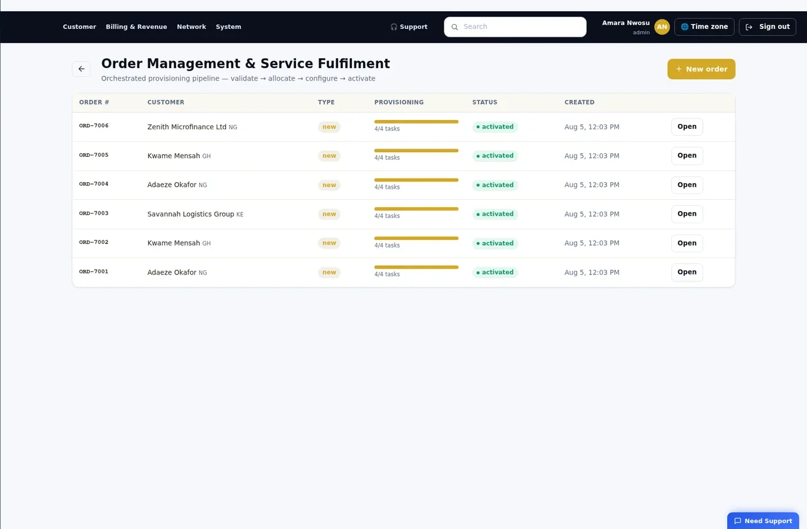This screenshot has width=807, height=529.
Task: Open order ORD-7006
Action: [x=687, y=126]
